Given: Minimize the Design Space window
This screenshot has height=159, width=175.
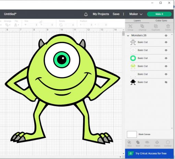Looking at the screenshot, I should point(152,3).
